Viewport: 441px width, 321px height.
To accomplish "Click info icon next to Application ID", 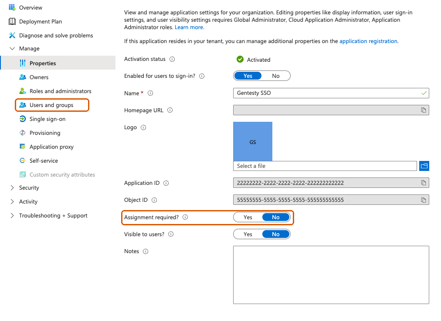I will 166,183.
